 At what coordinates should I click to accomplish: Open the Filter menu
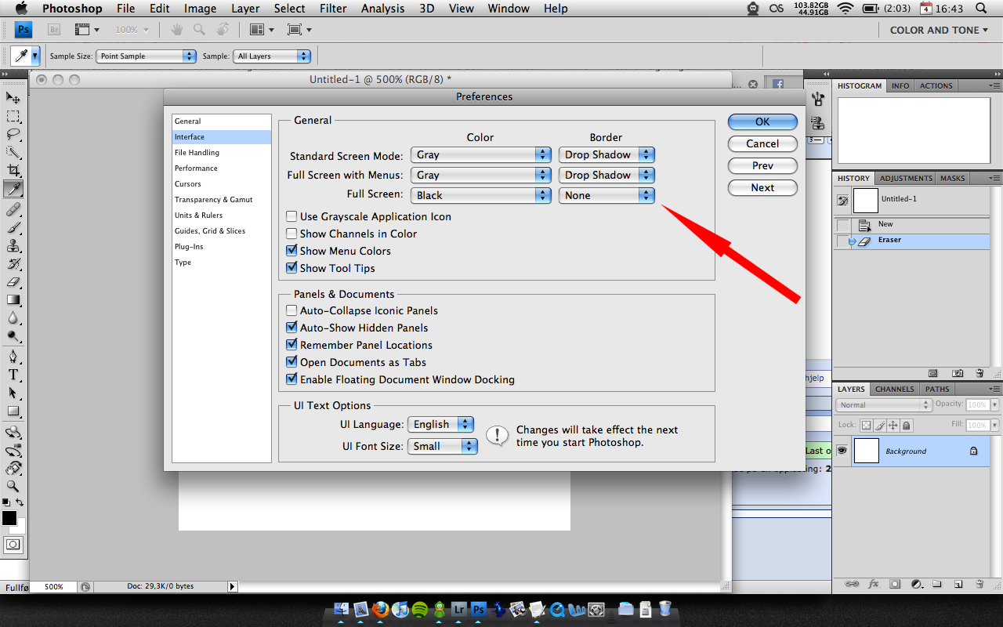point(333,9)
